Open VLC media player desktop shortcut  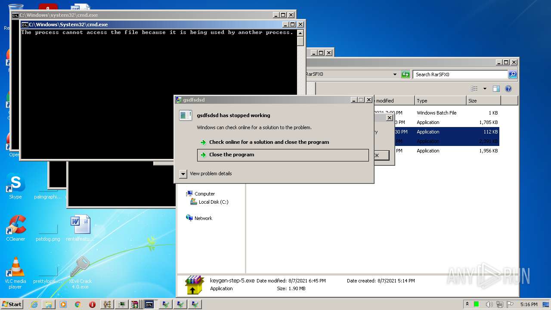pos(15,273)
